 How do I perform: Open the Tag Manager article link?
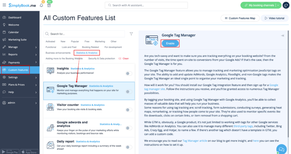point(195,141)
